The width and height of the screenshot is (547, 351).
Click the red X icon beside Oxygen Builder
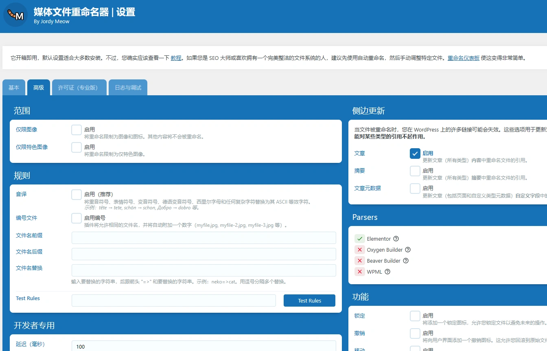tap(360, 250)
